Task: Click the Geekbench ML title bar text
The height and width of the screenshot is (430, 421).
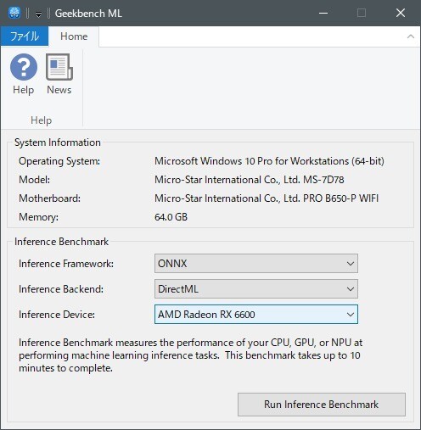Action: [88, 14]
